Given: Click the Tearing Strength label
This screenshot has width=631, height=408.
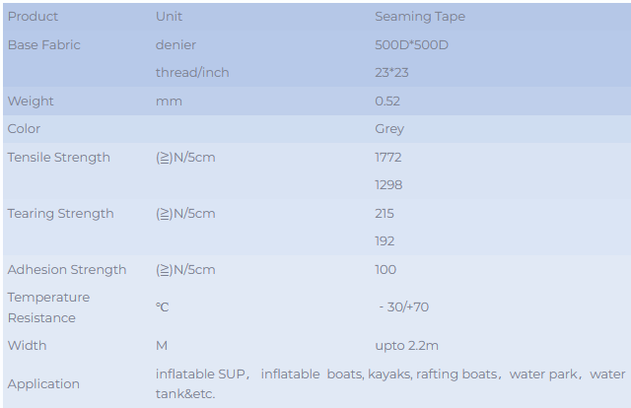Looking at the screenshot, I should [60, 214].
